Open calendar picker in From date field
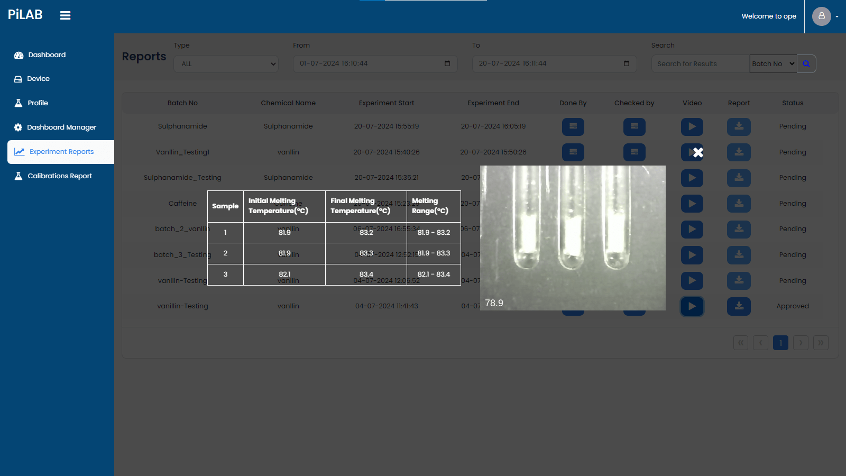The height and width of the screenshot is (476, 846). pos(447,63)
